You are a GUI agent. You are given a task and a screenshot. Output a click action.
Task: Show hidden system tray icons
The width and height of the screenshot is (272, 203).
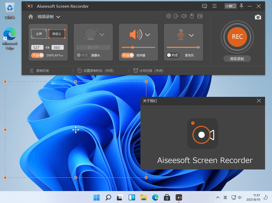tap(218, 197)
